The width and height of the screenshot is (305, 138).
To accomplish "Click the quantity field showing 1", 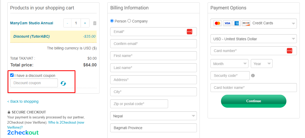I will point(76,23).
